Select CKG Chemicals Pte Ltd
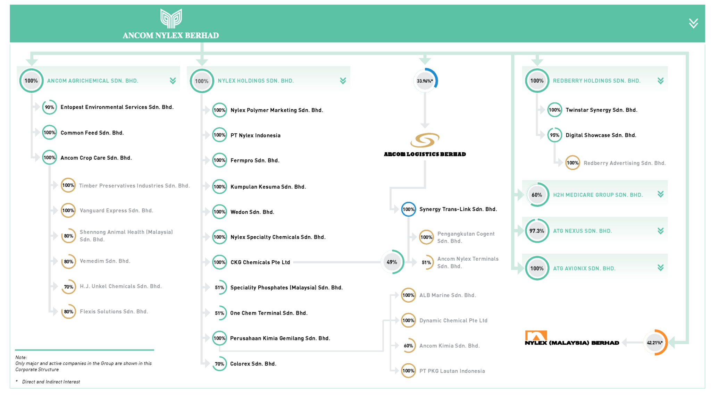The image size is (711, 396). click(260, 262)
